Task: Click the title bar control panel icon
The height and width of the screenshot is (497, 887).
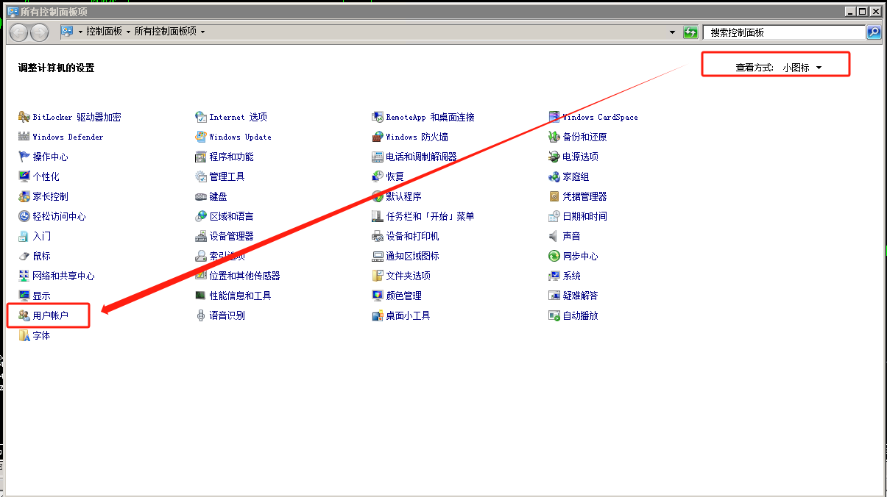Action: [x=13, y=11]
